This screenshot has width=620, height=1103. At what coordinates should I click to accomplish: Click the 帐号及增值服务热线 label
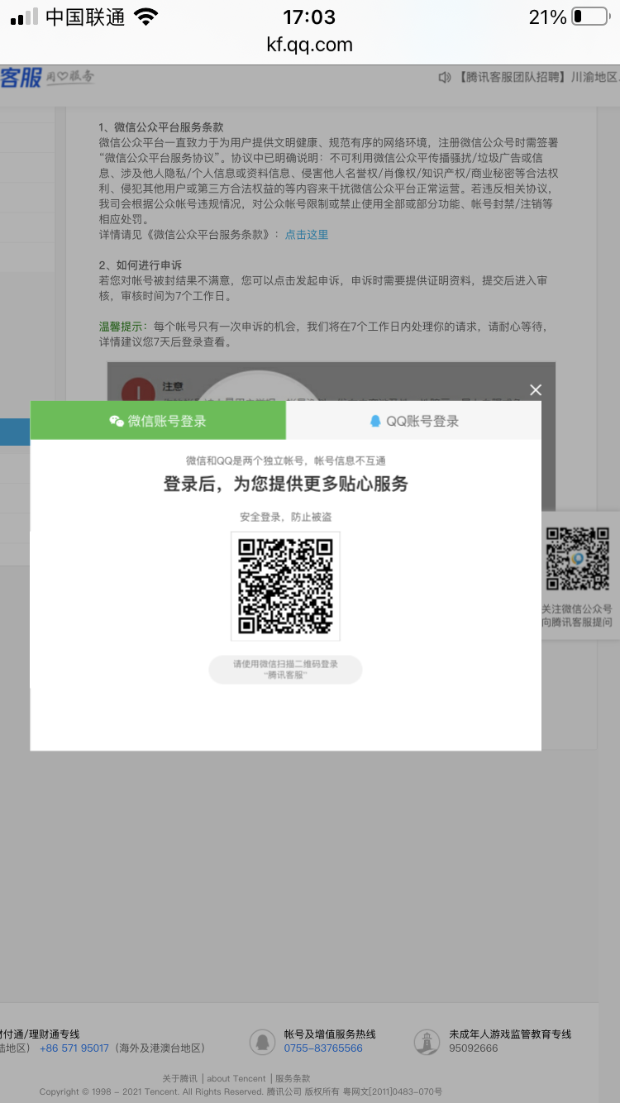pyautogui.click(x=330, y=1034)
